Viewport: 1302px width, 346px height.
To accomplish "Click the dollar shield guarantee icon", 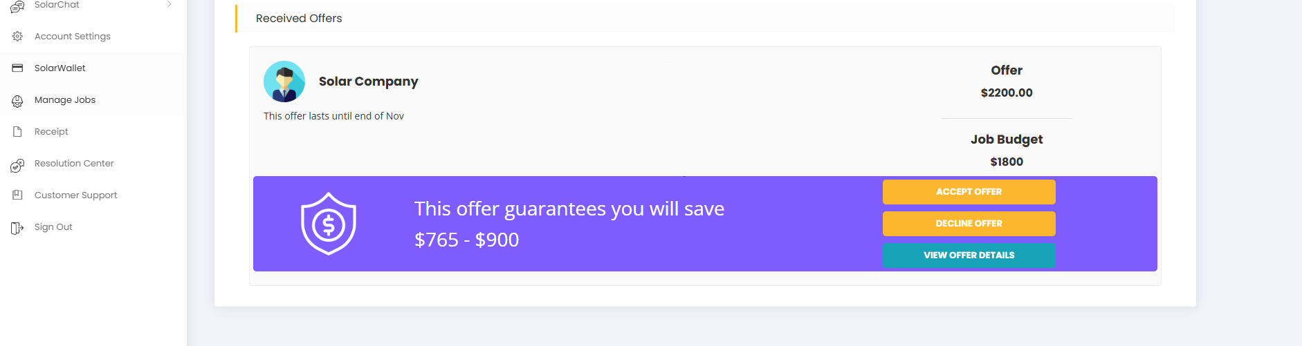I will (x=329, y=224).
